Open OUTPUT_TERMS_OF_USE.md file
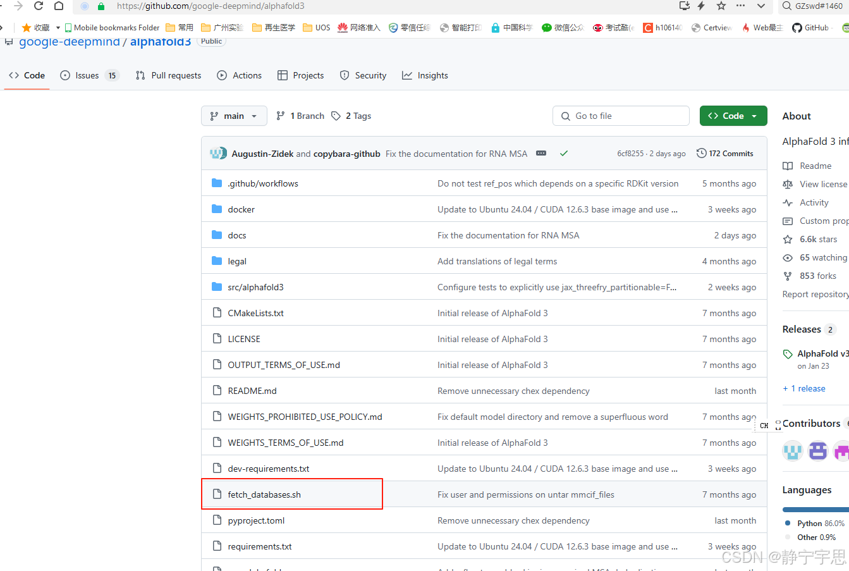849x571 pixels. coord(284,365)
